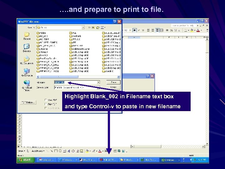Image resolution: width=225 pixels, height=169 pixels.
Task: Click the Save button in Win2PDF dialog
Action: click(x=113, y=82)
